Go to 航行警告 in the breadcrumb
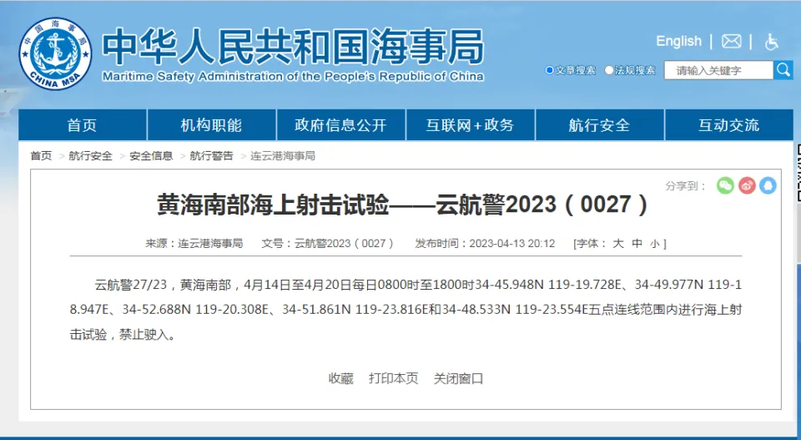Viewport: 801px width, 440px height. (x=211, y=156)
